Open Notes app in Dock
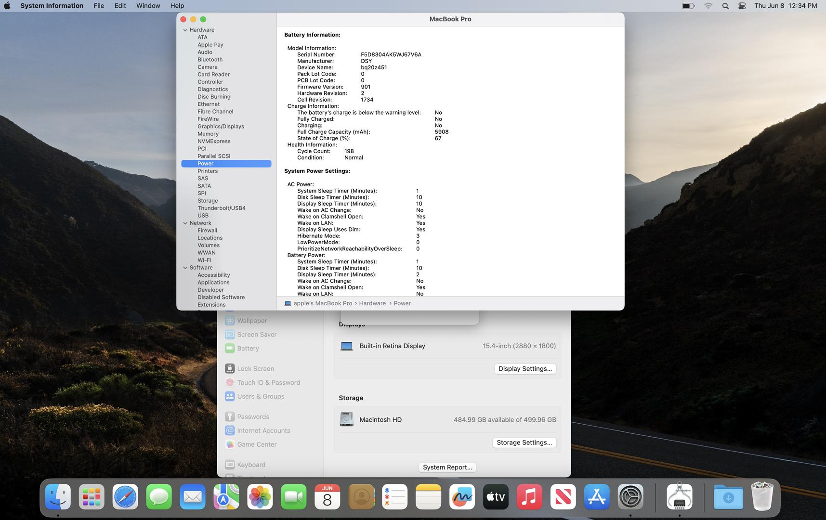Screen dimensions: 826x520 tap(428, 497)
